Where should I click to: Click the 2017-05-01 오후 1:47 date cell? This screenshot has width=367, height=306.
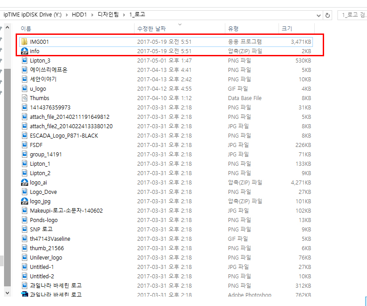[x=165, y=61]
